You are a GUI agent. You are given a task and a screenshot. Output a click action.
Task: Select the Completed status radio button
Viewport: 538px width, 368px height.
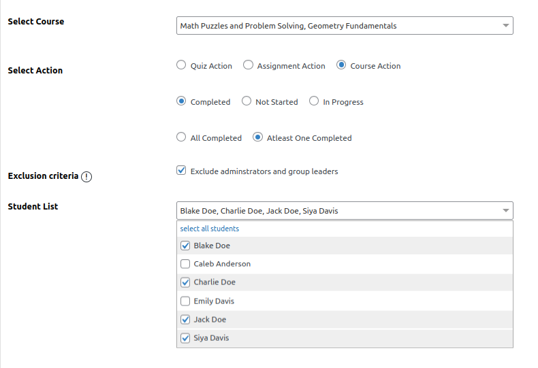pos(181,101)
